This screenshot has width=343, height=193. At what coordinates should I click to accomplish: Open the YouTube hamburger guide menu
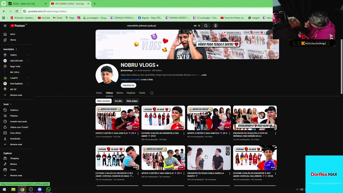(5, 26)
